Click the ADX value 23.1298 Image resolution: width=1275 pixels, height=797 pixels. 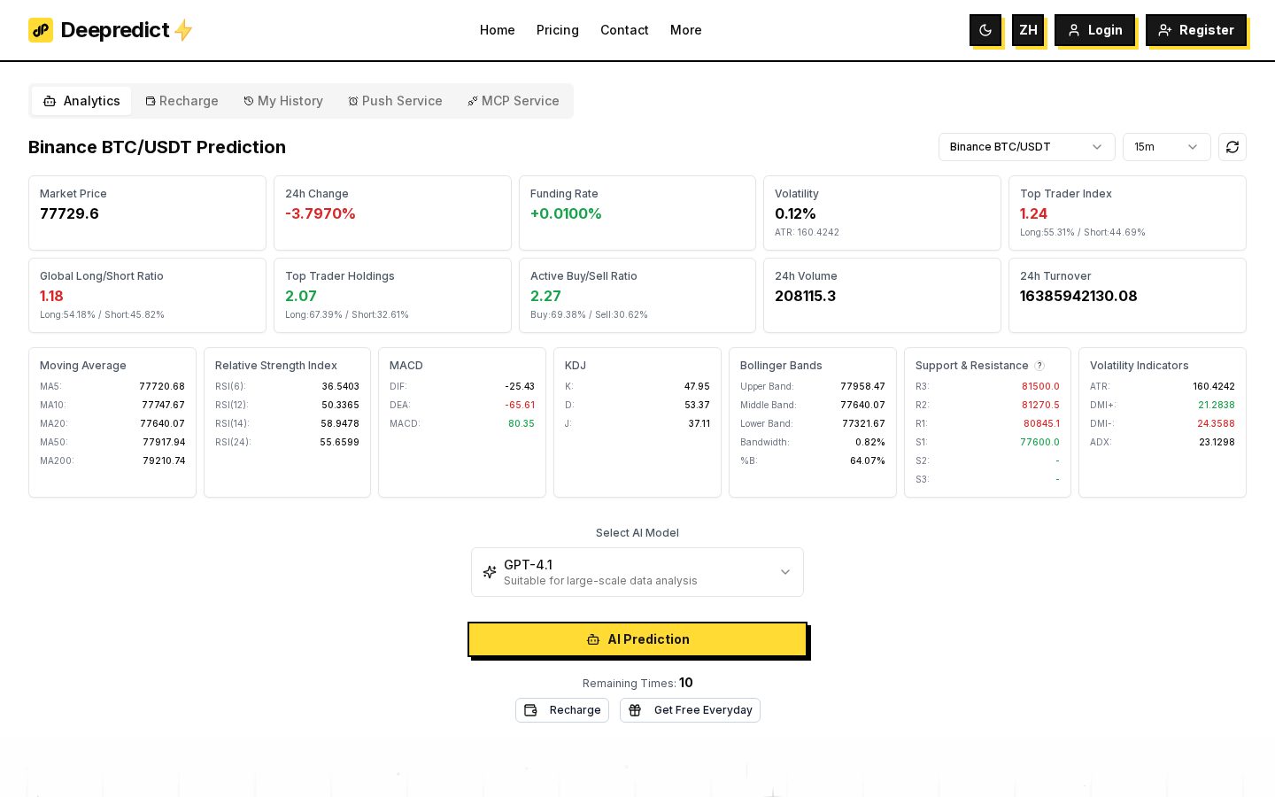[1217, 442]
